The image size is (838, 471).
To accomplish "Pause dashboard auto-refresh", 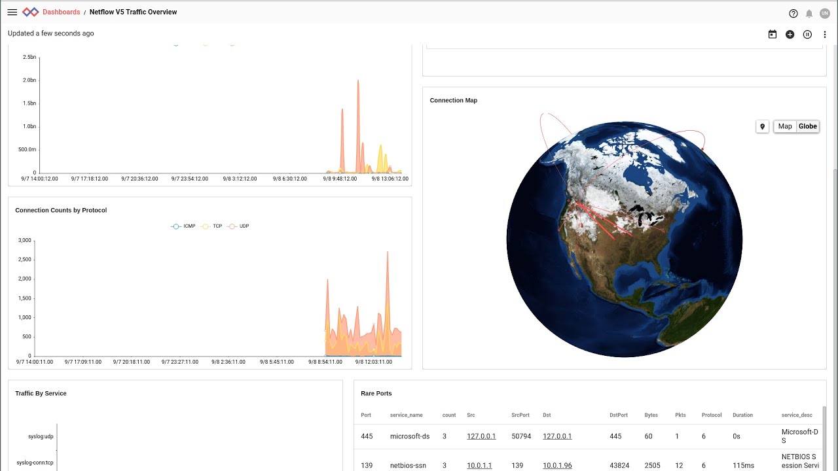I will pyautogui.click(x=807, y=34).
